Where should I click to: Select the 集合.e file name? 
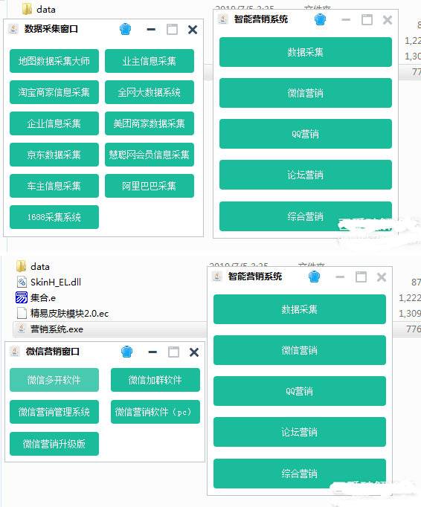click(43, 298)
